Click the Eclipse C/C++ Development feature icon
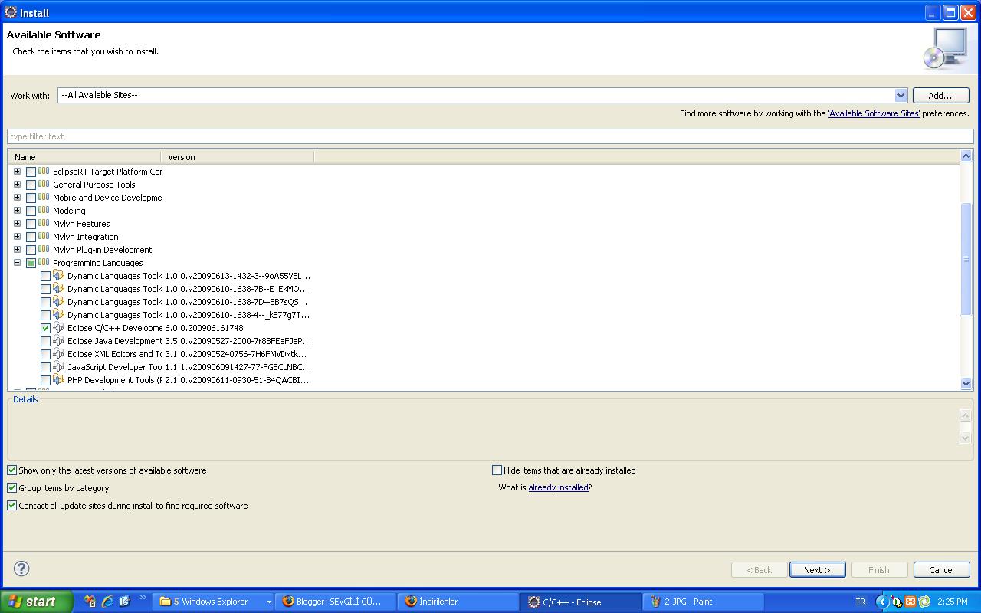981x613 pixels. tap(58, 328)
